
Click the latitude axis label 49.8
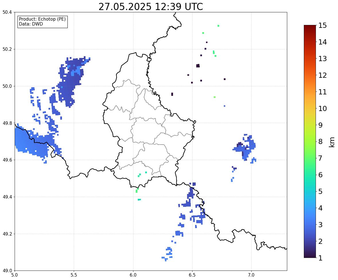pos(7,123)
